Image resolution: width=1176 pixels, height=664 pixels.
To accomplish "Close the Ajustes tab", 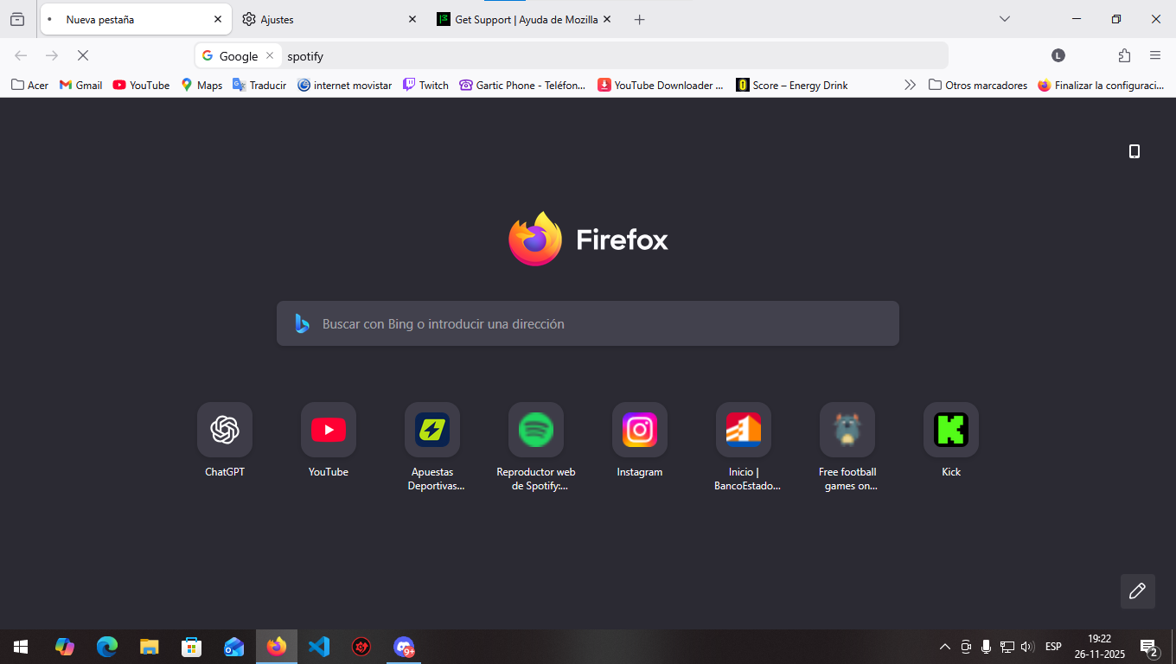I will [x=412, y=19].
